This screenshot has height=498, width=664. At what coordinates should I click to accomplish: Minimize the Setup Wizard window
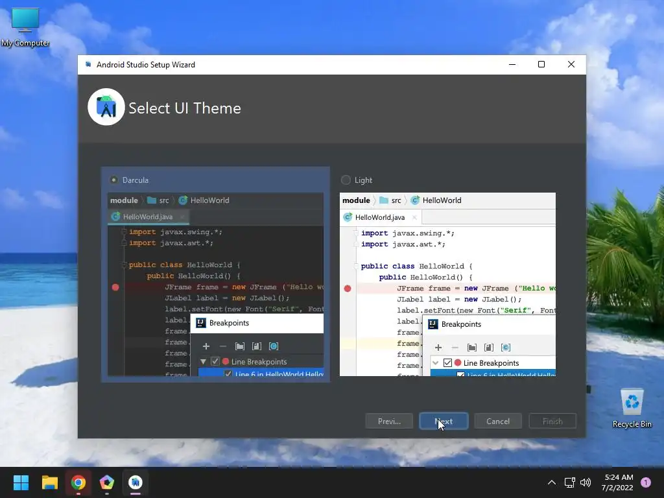(512, 64)
